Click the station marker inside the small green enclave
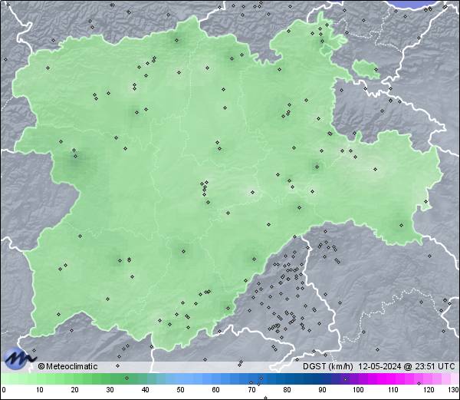The image size is (460, 400). (x=376, y=70)
